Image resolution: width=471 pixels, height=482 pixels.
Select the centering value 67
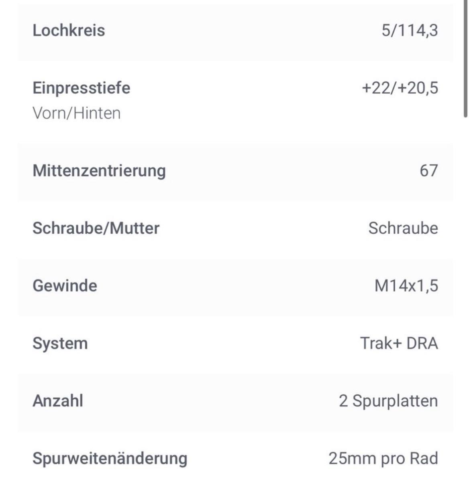(428, 171)
